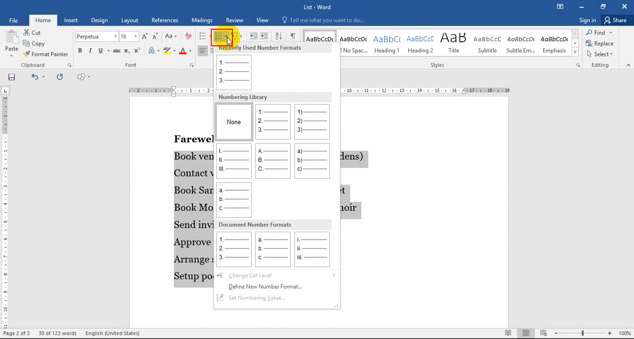Click the Sort paragraphs icon

pos(279,36)
